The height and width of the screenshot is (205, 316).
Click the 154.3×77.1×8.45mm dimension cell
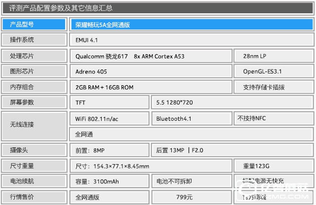151,166
